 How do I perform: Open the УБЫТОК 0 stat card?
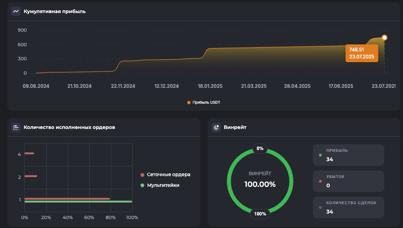pos(348,181)
